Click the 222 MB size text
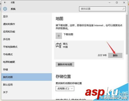 click(x=102, y=55)
